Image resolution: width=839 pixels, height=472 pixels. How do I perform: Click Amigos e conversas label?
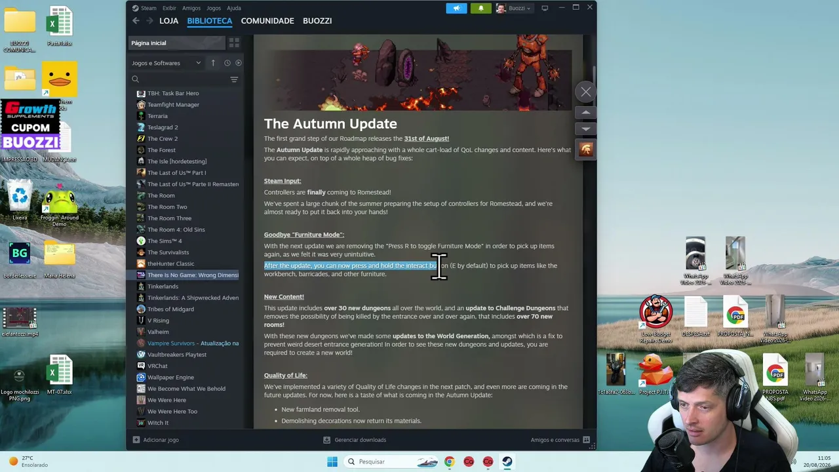click(555, 440)
